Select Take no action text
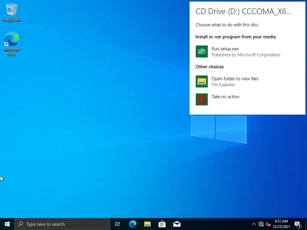 (x=225, y=97)
